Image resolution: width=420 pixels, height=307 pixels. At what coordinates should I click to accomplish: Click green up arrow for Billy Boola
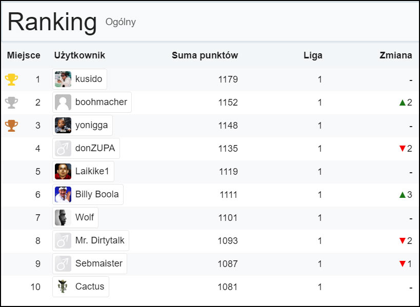point(403,195)
